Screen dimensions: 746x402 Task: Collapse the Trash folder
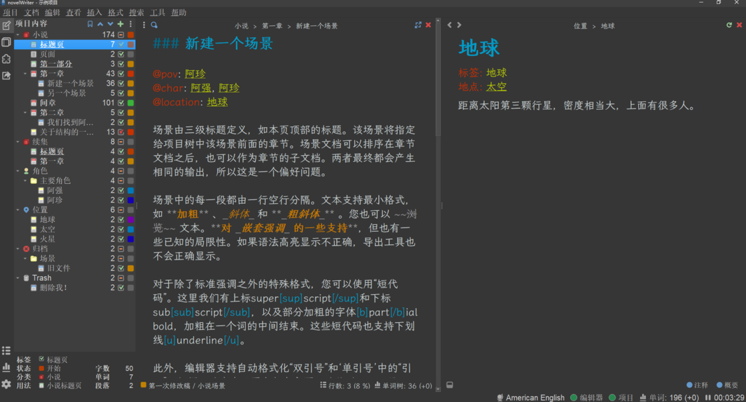click(18, 278)
